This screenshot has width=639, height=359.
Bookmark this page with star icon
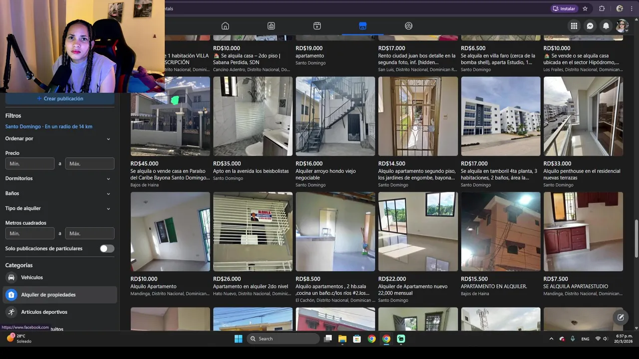585,8
